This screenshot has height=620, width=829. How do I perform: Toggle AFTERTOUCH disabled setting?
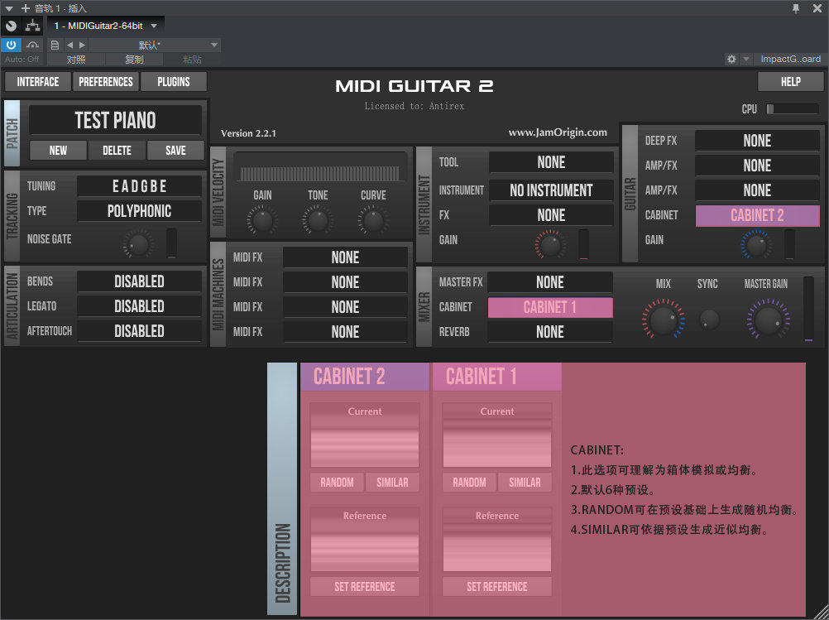(x=140, y=331)
